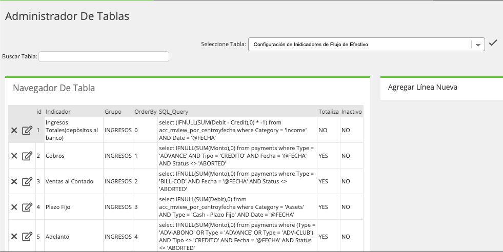Click the Indicador column header
The width and height of the screenshot is (503, 252).
(58, 112)
